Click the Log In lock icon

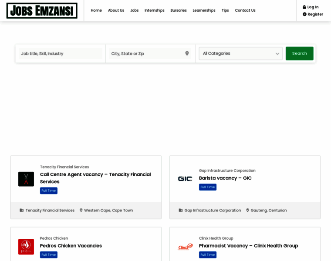click(304, 7)
